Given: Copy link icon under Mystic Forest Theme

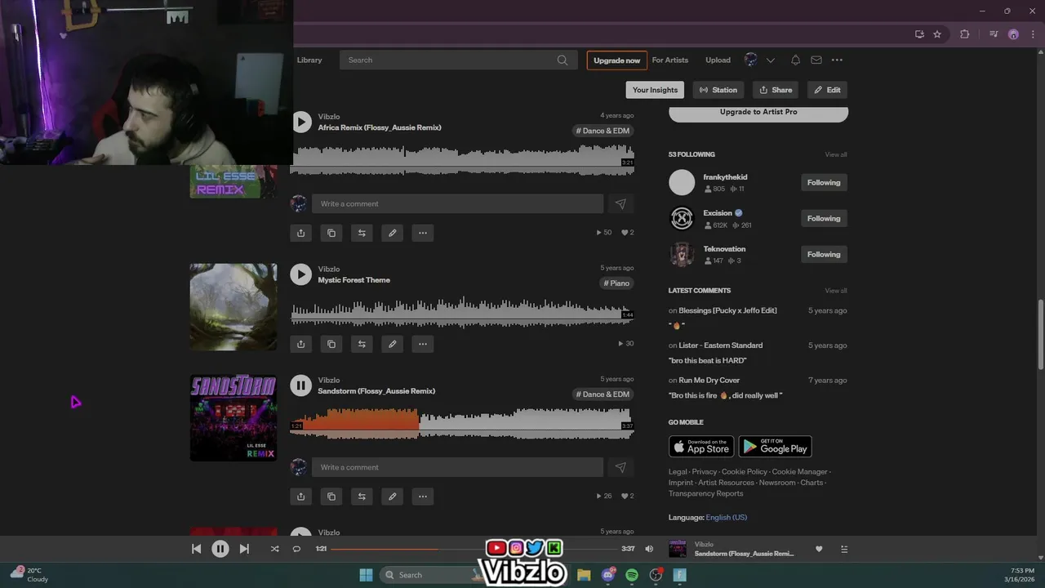Looking at the screenshot, I should pos(331,344).
